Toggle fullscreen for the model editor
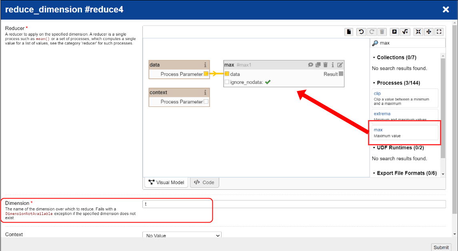The image size is (458, 251). coord(439,32)
